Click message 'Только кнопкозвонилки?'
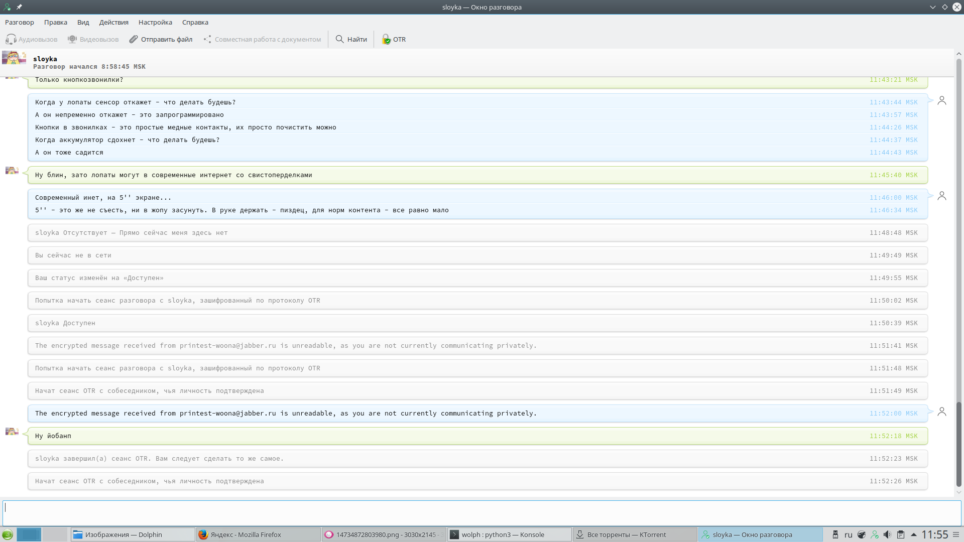The height and width of the screenshot is (542, 964). point(79,80)
